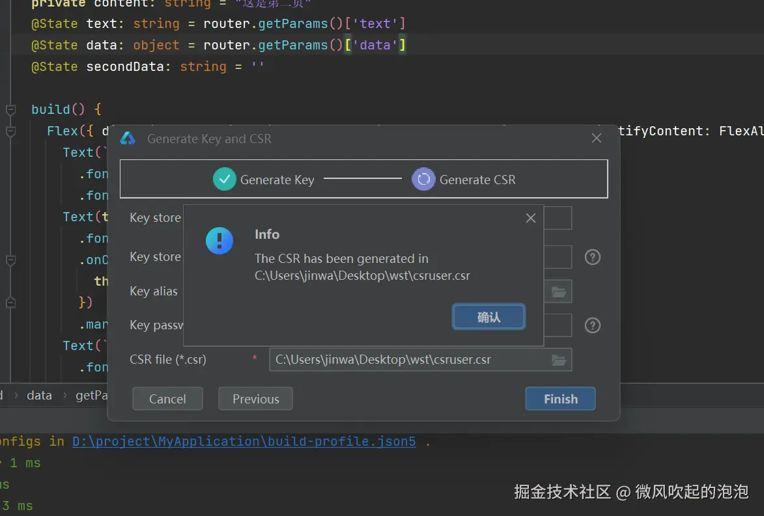Cancel the Generate Key and CSR wizard
Screen dimensions: 764x516
coord(167,399)
